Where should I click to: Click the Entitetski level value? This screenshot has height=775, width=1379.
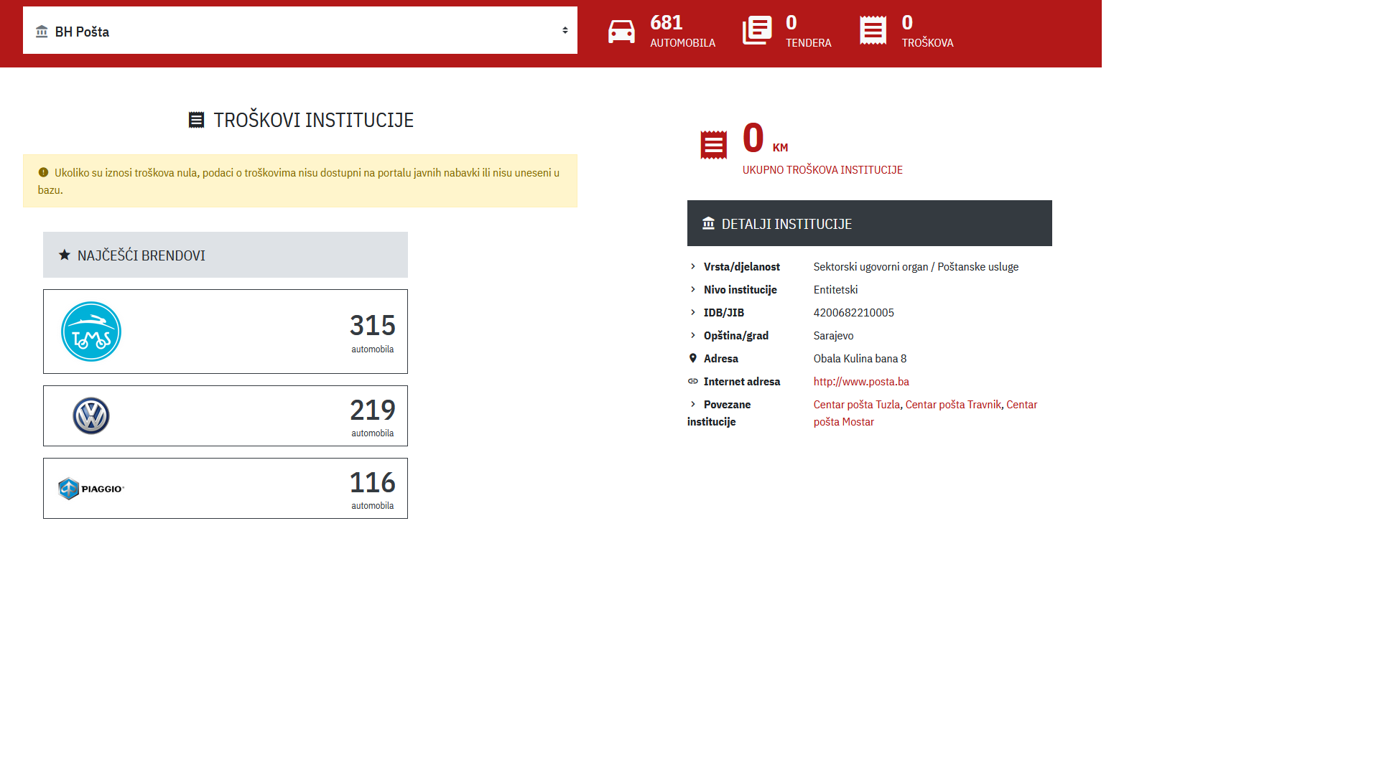click(835, 290)
